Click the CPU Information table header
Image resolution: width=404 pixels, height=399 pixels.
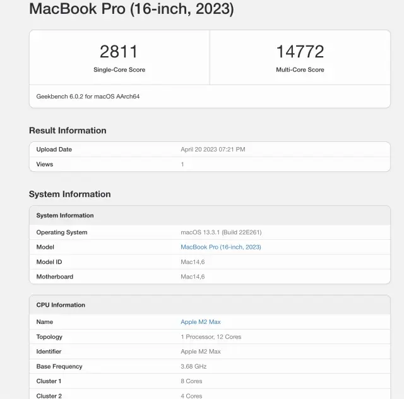[x=61, y=305]
